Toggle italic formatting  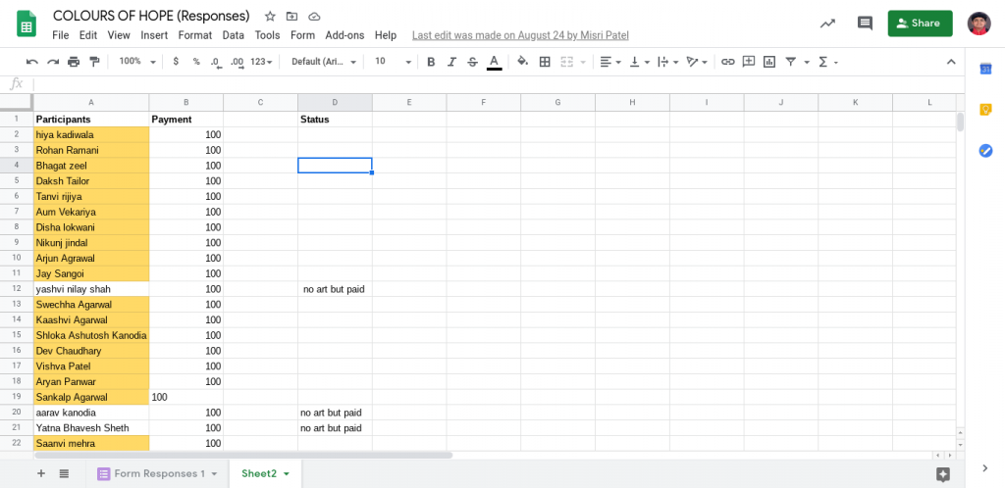pos(451,62)
